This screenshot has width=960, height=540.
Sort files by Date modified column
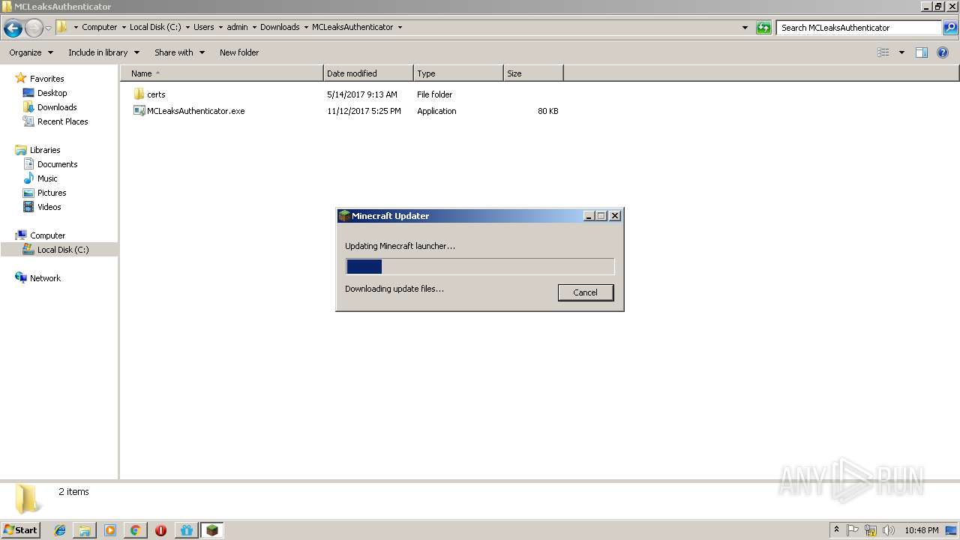tap(368, 73)
